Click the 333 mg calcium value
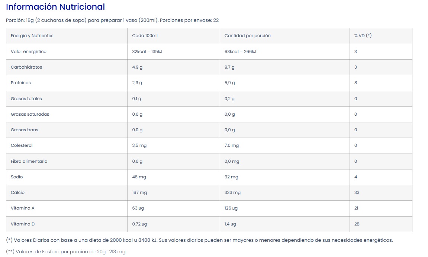 [232, 192]
